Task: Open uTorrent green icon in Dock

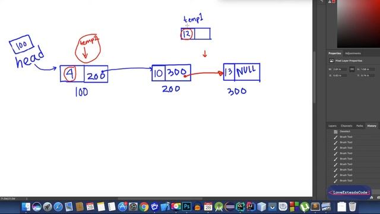Action: point(305,207)
